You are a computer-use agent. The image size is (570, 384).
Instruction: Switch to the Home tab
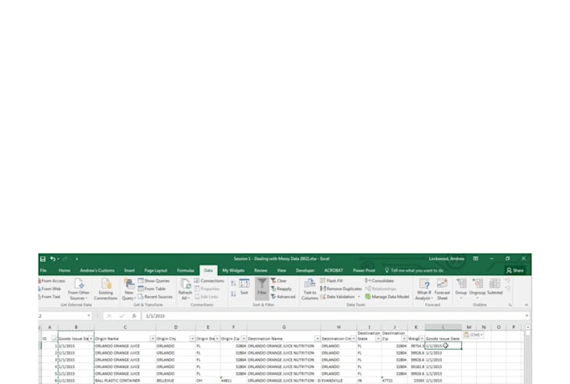[x=65, y=270]
